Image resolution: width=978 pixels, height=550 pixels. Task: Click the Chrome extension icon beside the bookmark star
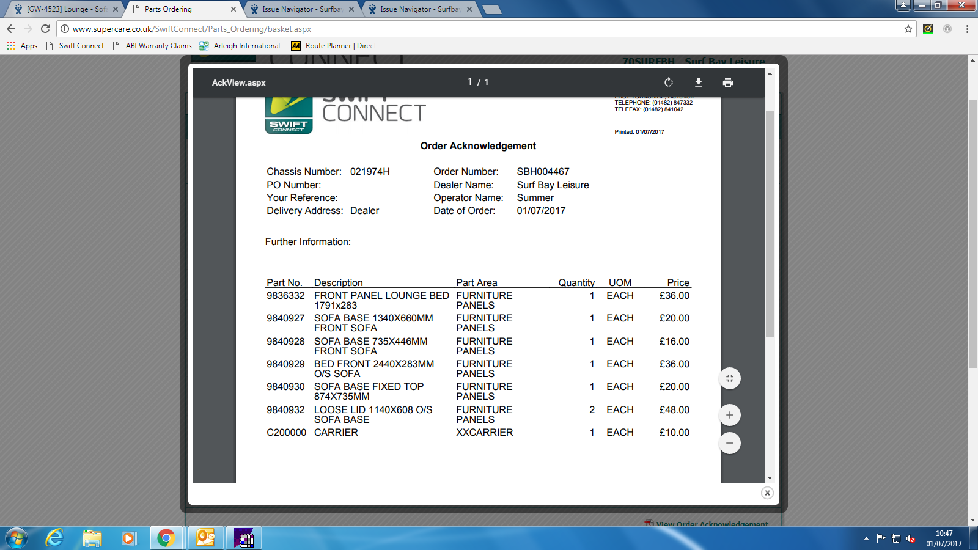(x=928, y=29)
